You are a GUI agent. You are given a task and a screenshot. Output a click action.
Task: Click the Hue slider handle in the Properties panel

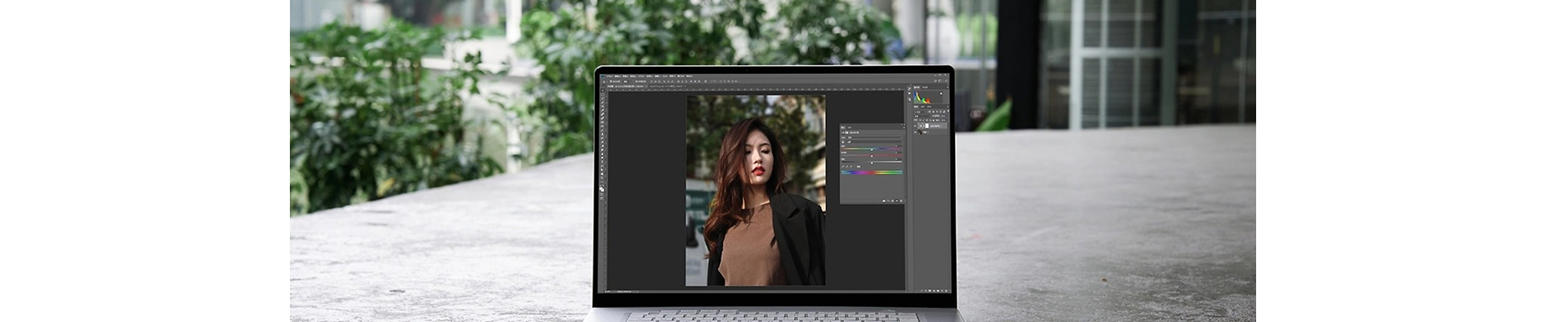871,149
